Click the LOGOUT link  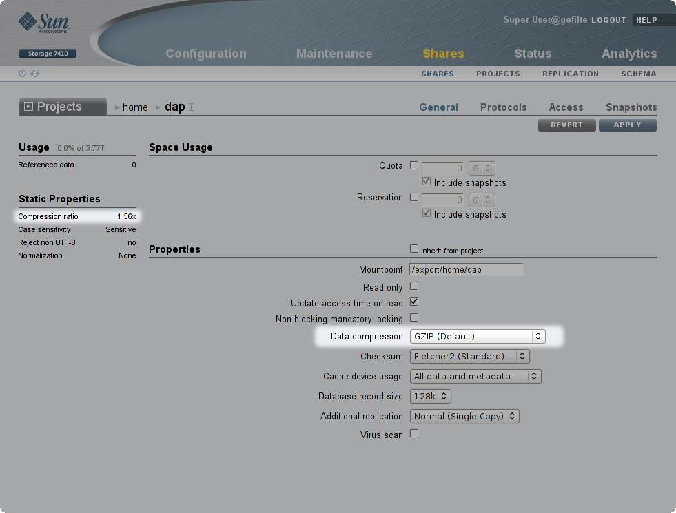pyautogui.click(x=608, y=20)
